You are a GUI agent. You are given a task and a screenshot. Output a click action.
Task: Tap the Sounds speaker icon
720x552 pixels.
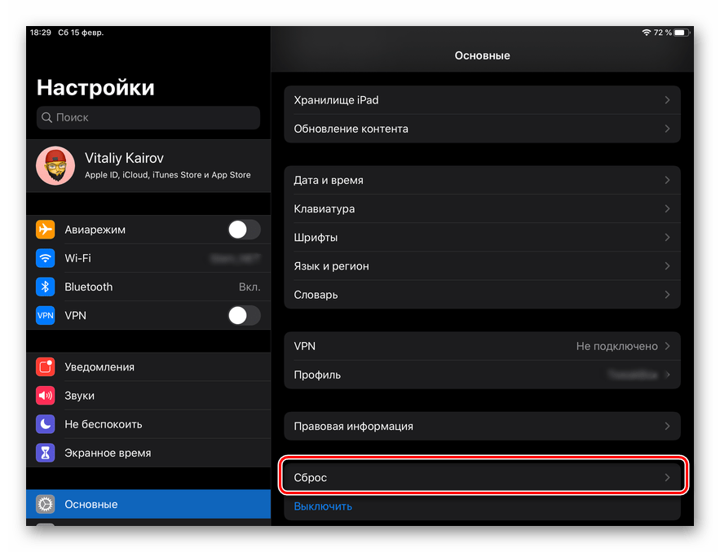[x=46, y=396]
